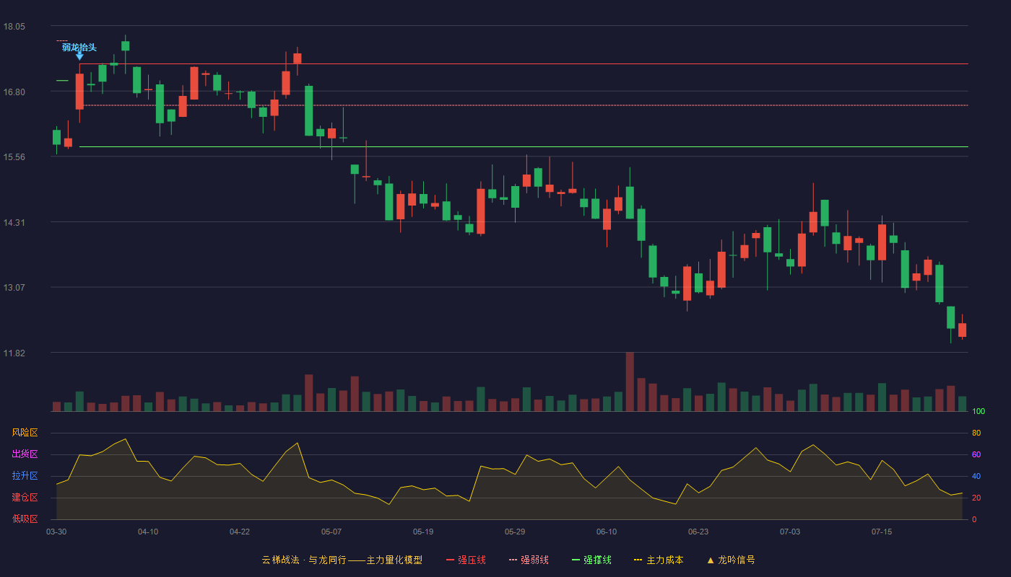Viewport: 1011px width, 577px height.
Task: Click the 06-10 date label
Action: [607, 532]
